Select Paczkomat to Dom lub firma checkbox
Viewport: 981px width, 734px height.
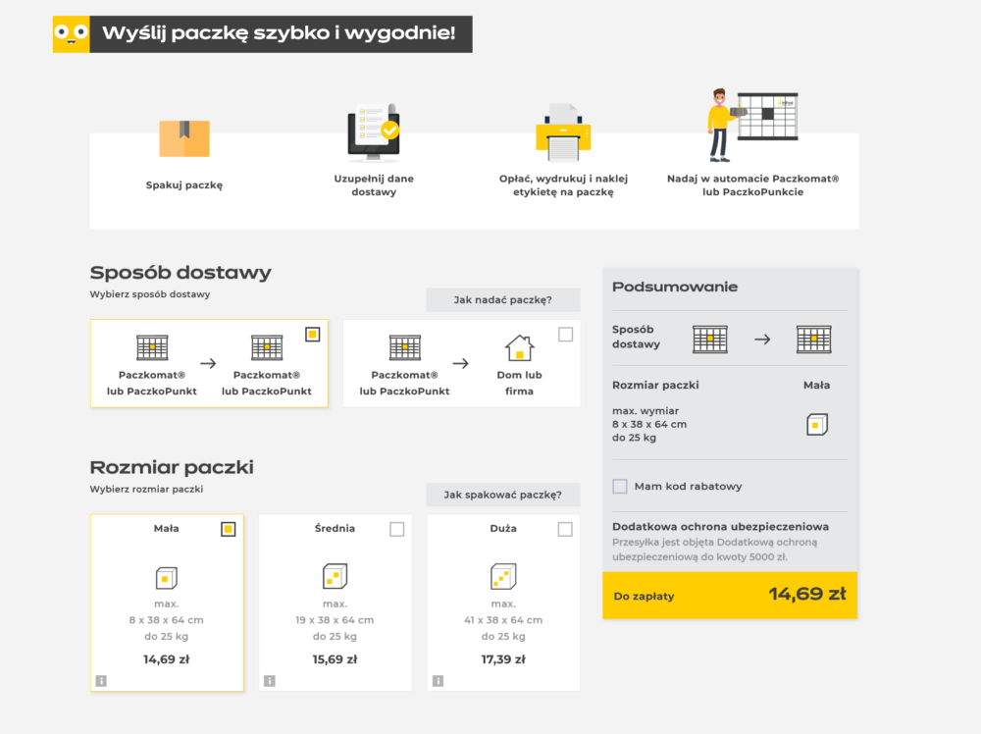[566, 335]
